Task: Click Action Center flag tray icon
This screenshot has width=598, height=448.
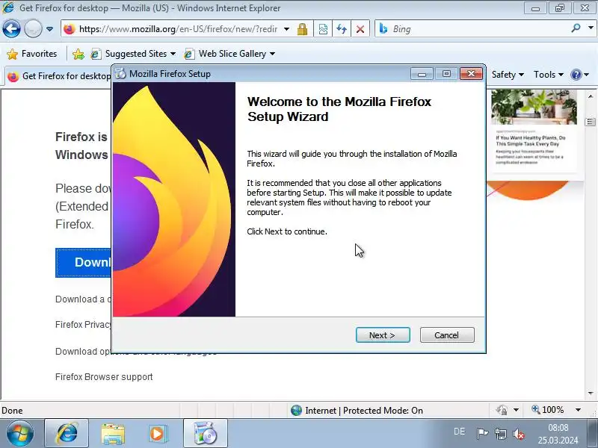Action: tap(482, 434)
